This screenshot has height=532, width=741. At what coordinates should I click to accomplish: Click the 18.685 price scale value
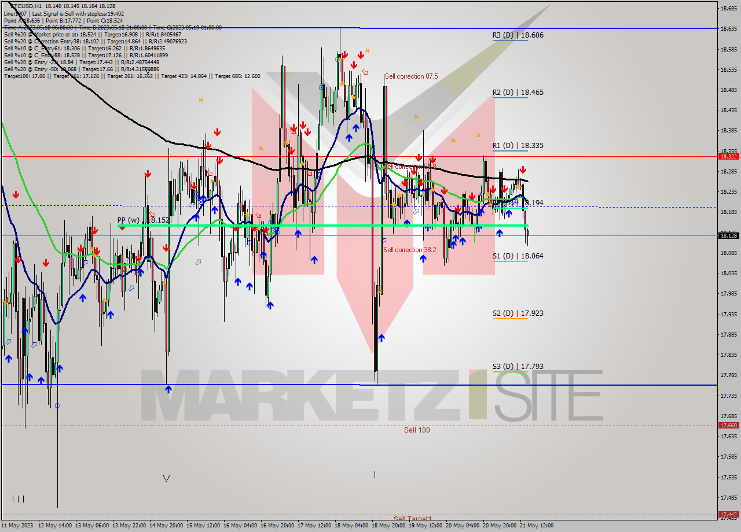[x=728, y=9]
